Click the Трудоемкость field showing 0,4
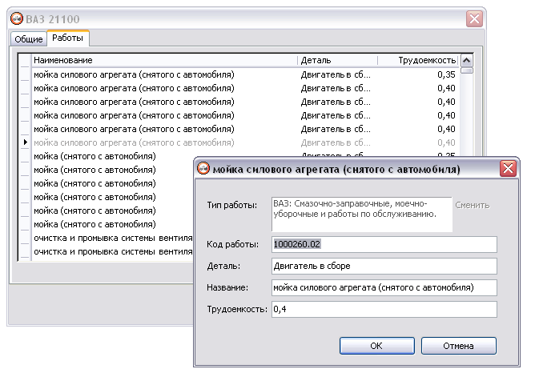The height and width of the screenshot is (377, 535). click(x=384, y=309)
